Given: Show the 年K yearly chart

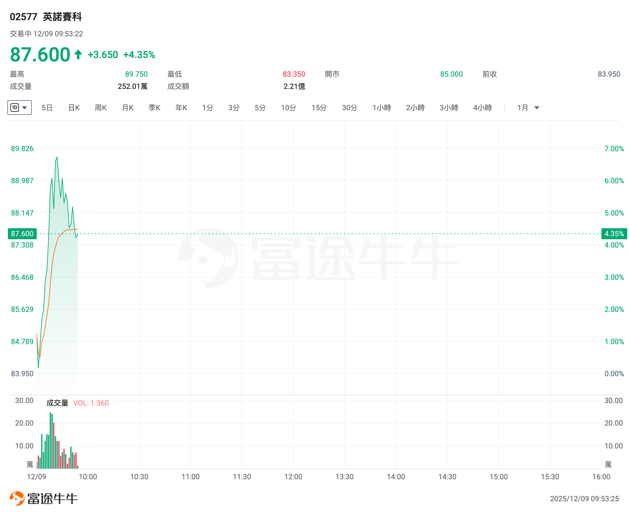Looking at the screenshot, I should (x=181, y=108).
